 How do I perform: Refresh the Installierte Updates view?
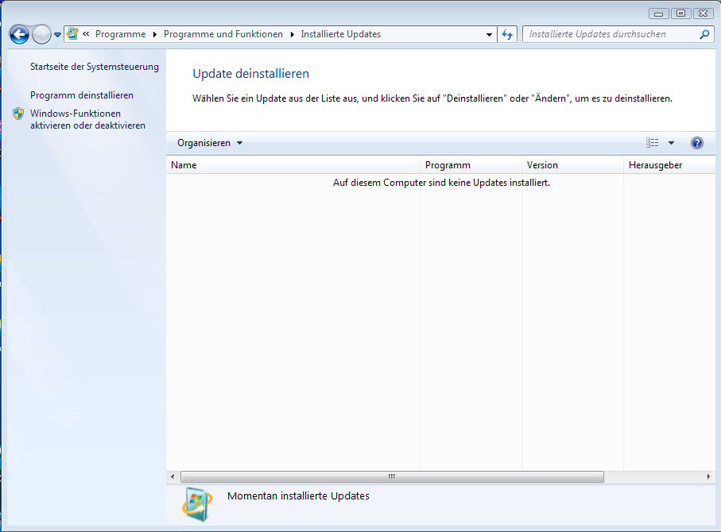(507, 34)
